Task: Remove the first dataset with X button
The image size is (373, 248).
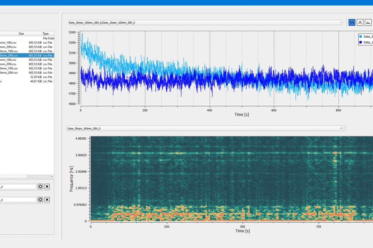Action: [x=47, y=187]
